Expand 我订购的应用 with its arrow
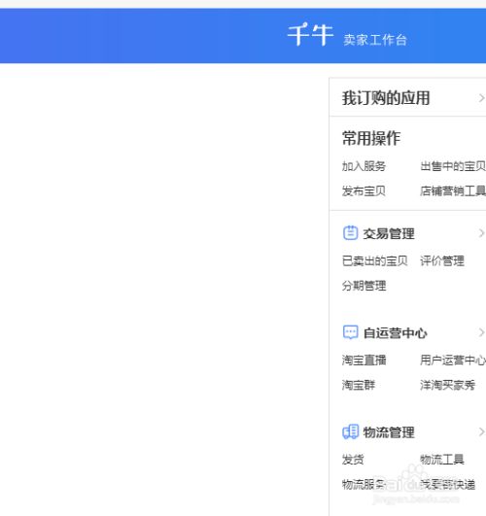Viewport: 486px width, 516px height. 481,98
